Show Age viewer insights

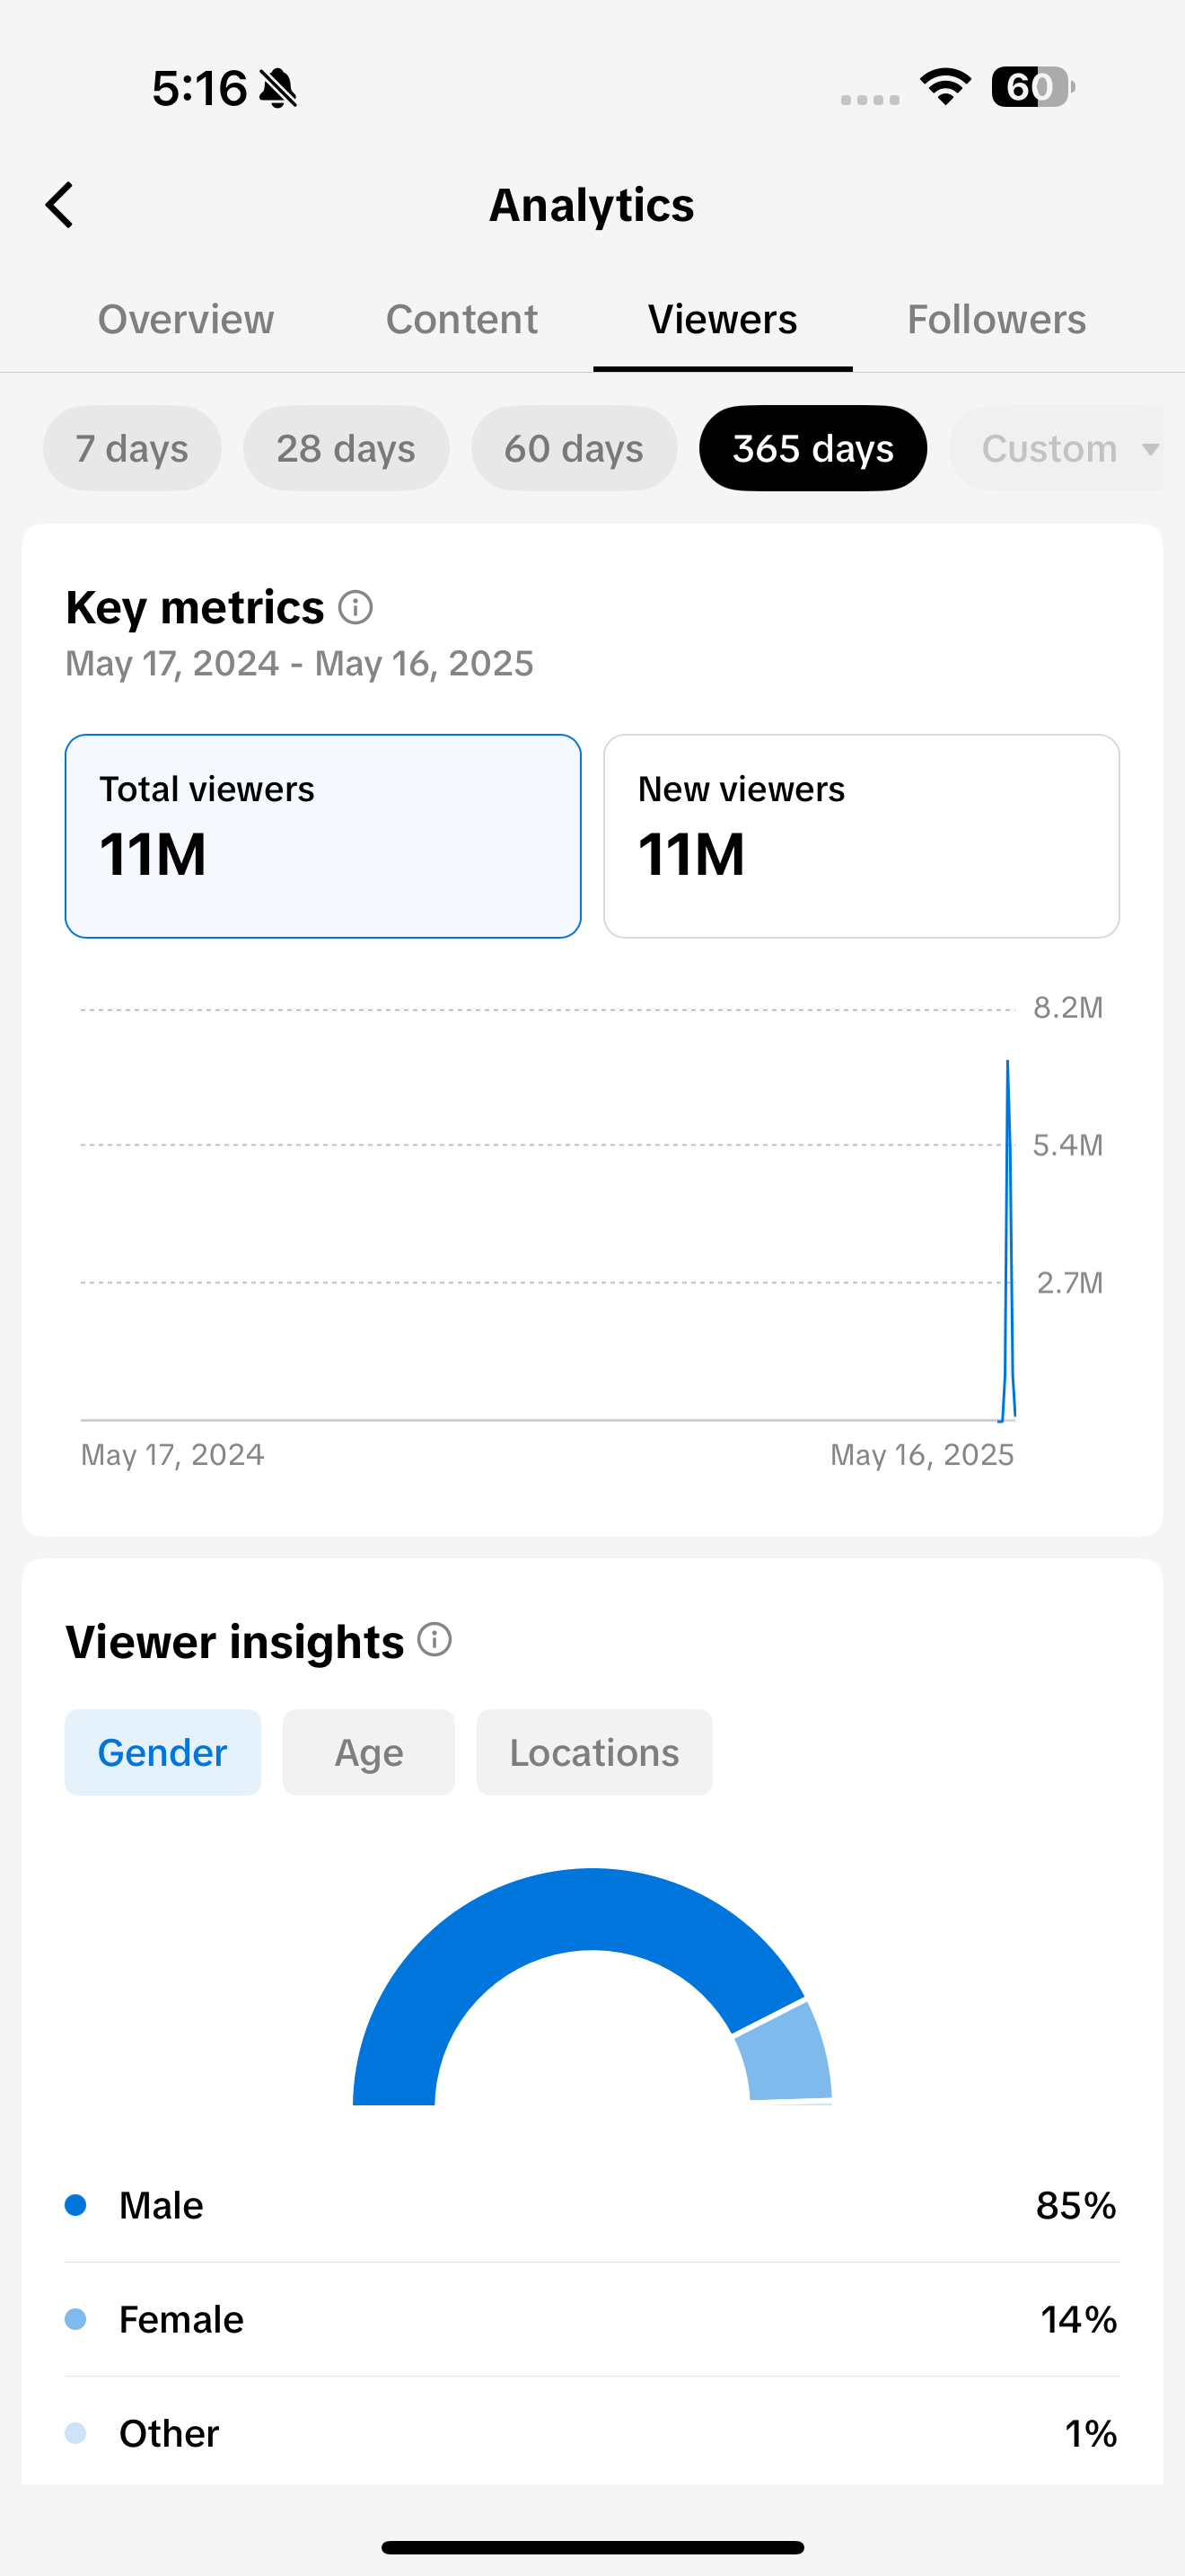369,1752
